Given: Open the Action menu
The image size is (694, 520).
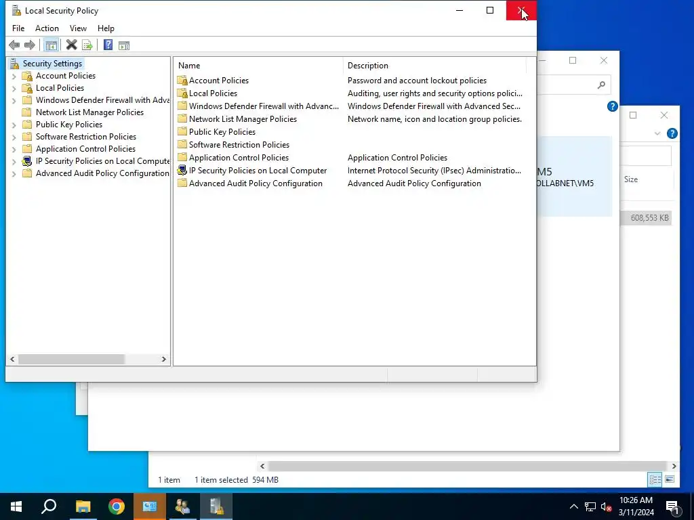Looking at the screenshot, I should click(x=47, y=28).
